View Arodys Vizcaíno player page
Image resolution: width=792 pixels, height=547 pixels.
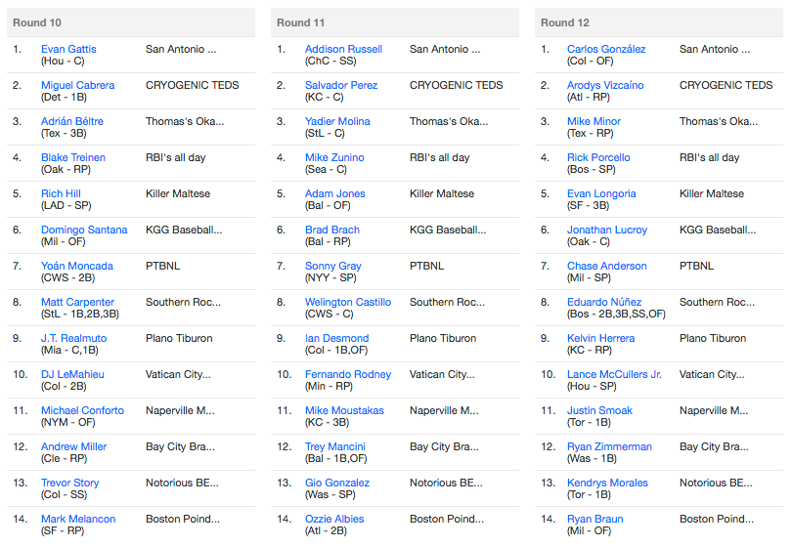605,85
